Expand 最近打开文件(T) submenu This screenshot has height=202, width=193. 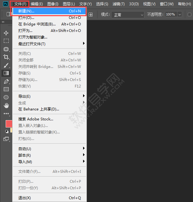click(x=49, y=44)
